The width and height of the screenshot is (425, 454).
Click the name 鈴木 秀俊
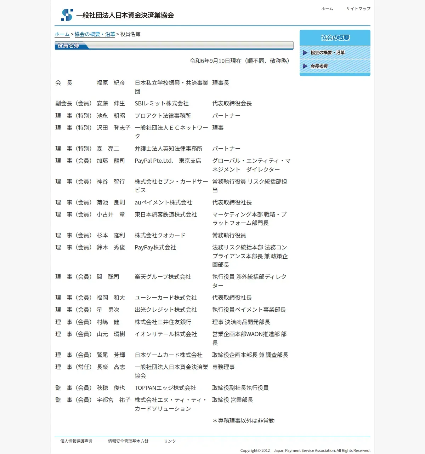click(111, 247)
